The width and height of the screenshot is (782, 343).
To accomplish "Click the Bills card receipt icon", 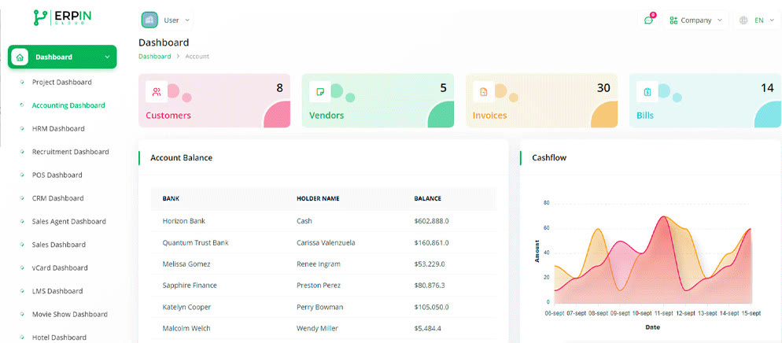I will coord(647,92).
